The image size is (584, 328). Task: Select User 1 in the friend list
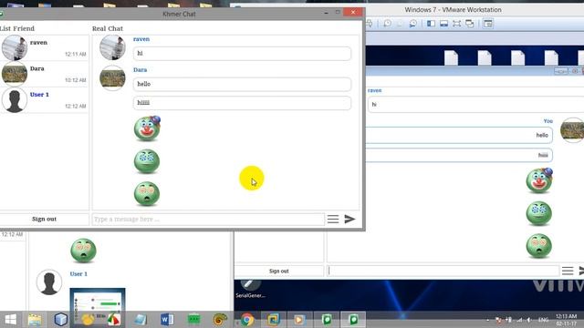click(x=45, y=100)
